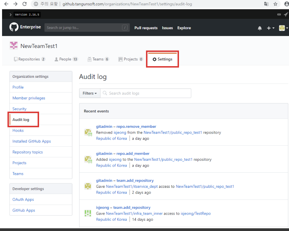Click the Search audit logs field

click(x=146, y=93)
